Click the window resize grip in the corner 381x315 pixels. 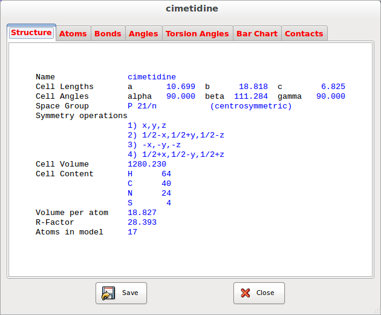tap(377, 311)
